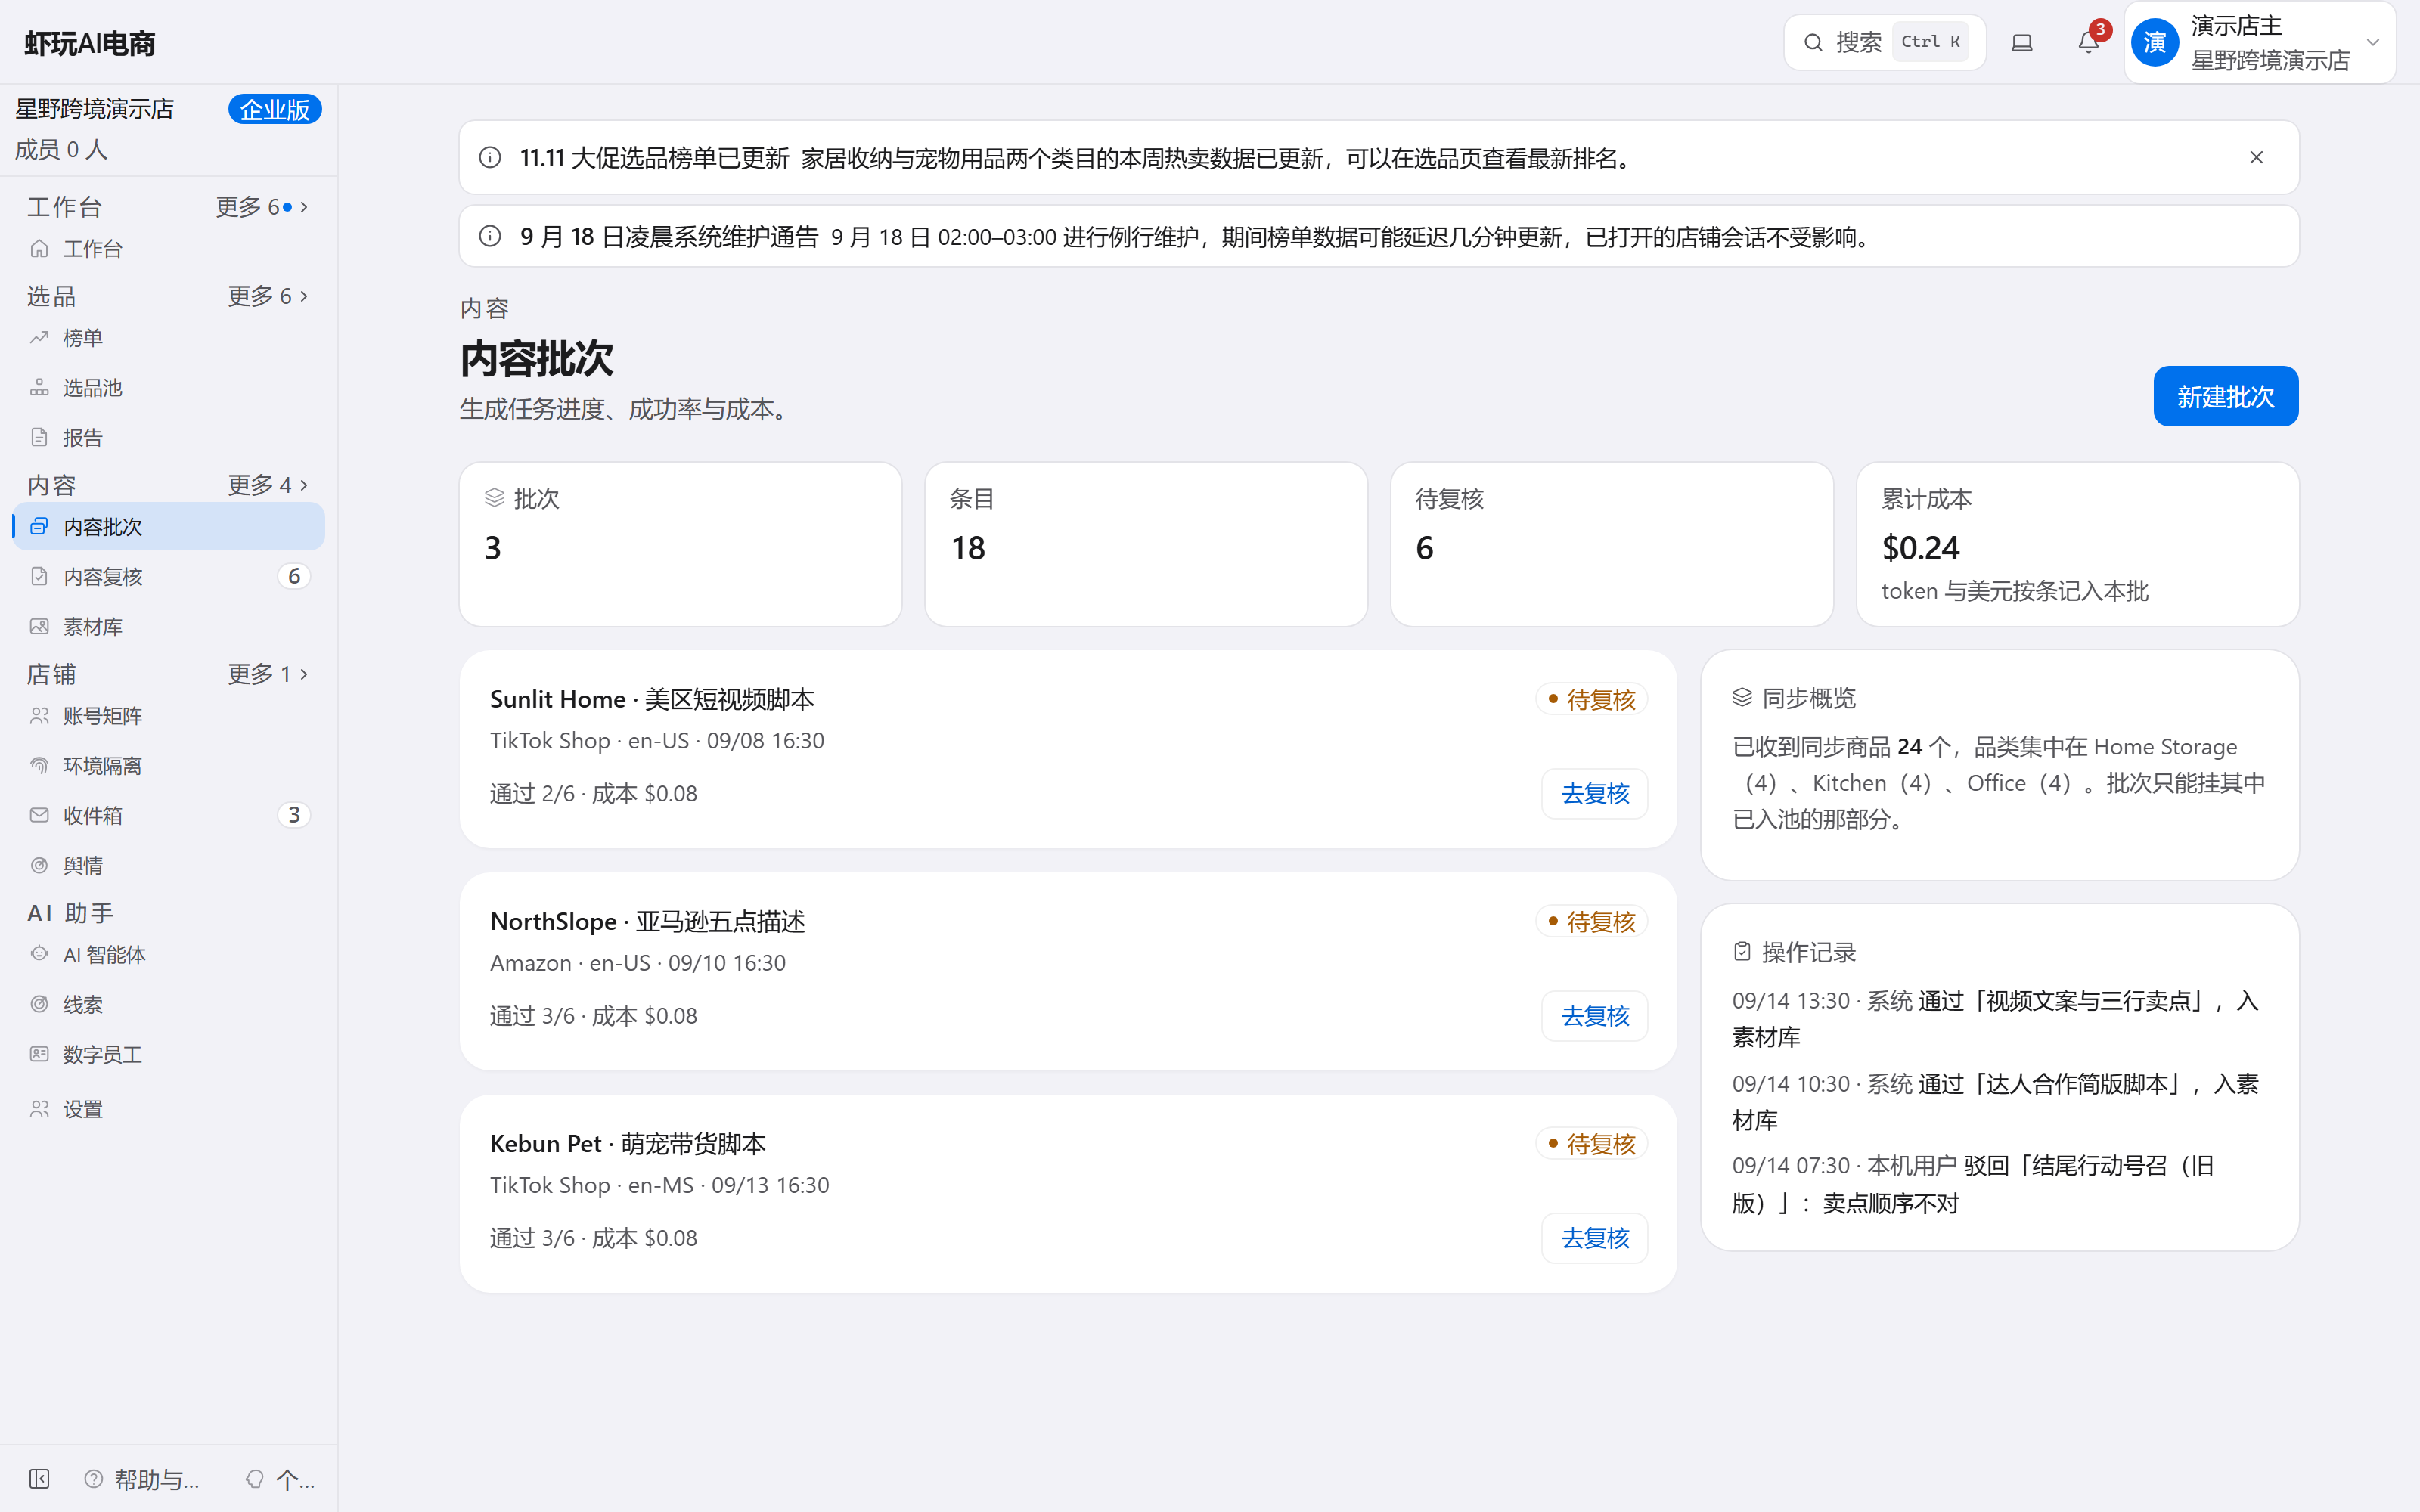Image resolution: width=2420 pixels, height=1512 pixels.
Task: Click 去复核 for Kebun Pet batch
Action: pyautogui.click(x=1595, y=1238)
